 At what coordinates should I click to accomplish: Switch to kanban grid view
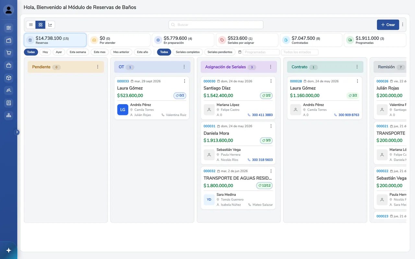(41, 25)
